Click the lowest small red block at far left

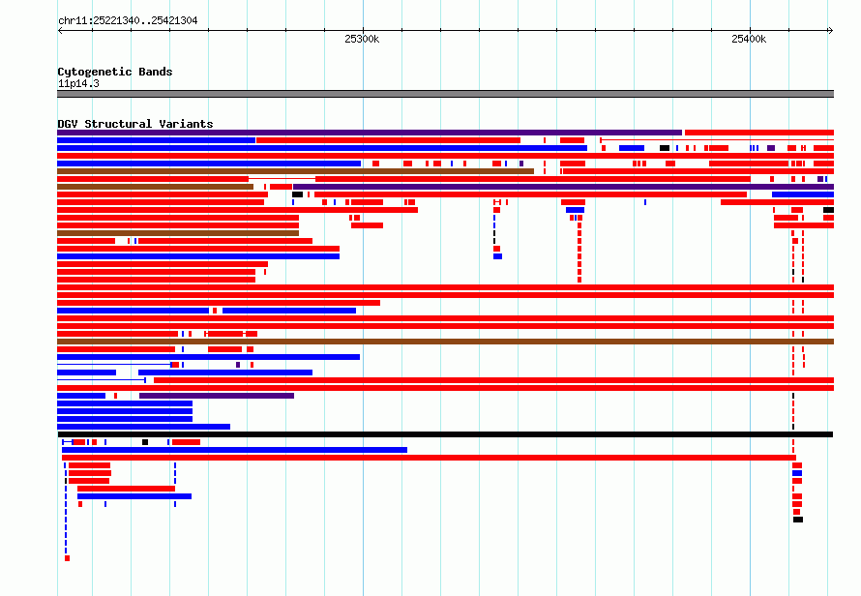click(x=67, y=558)
